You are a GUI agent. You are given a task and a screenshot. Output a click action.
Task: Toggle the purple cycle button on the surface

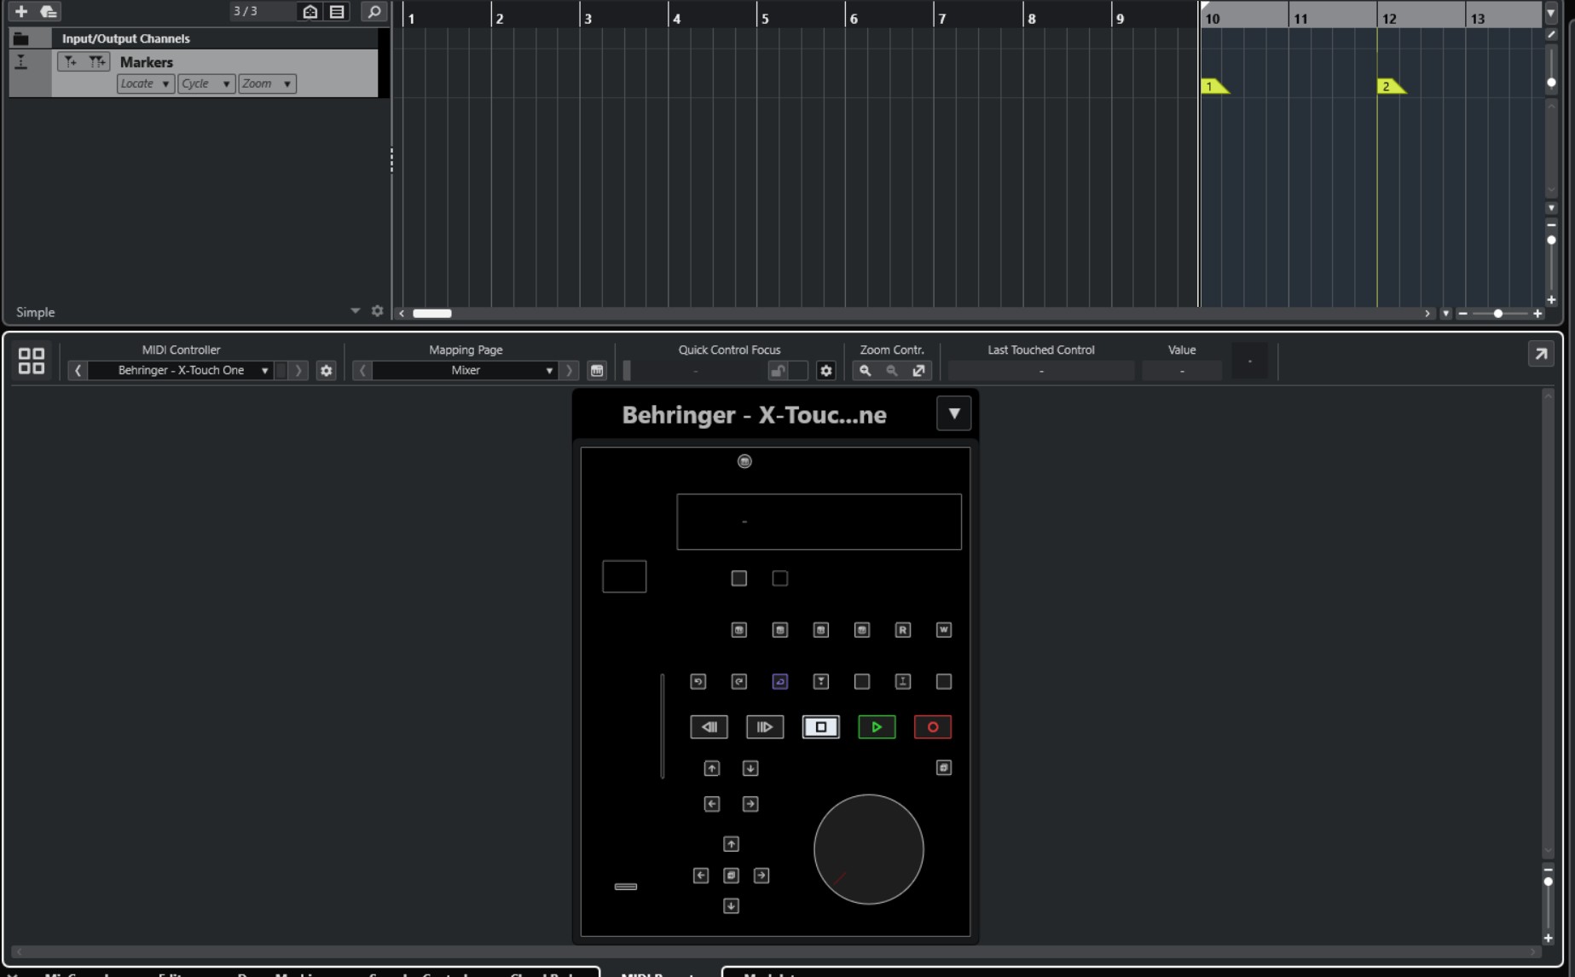click(780, 681)
